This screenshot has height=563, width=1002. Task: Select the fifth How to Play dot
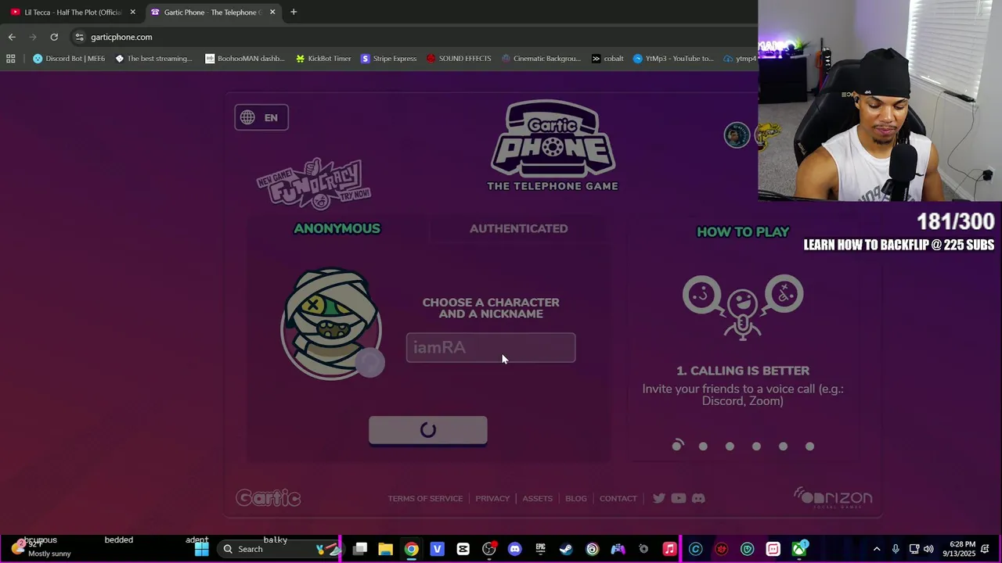click(x=783, y=446)
